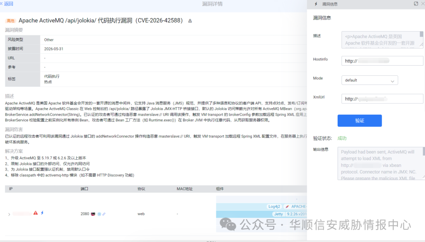
Task: Click the 2080 port value
Action: [85, 214]
